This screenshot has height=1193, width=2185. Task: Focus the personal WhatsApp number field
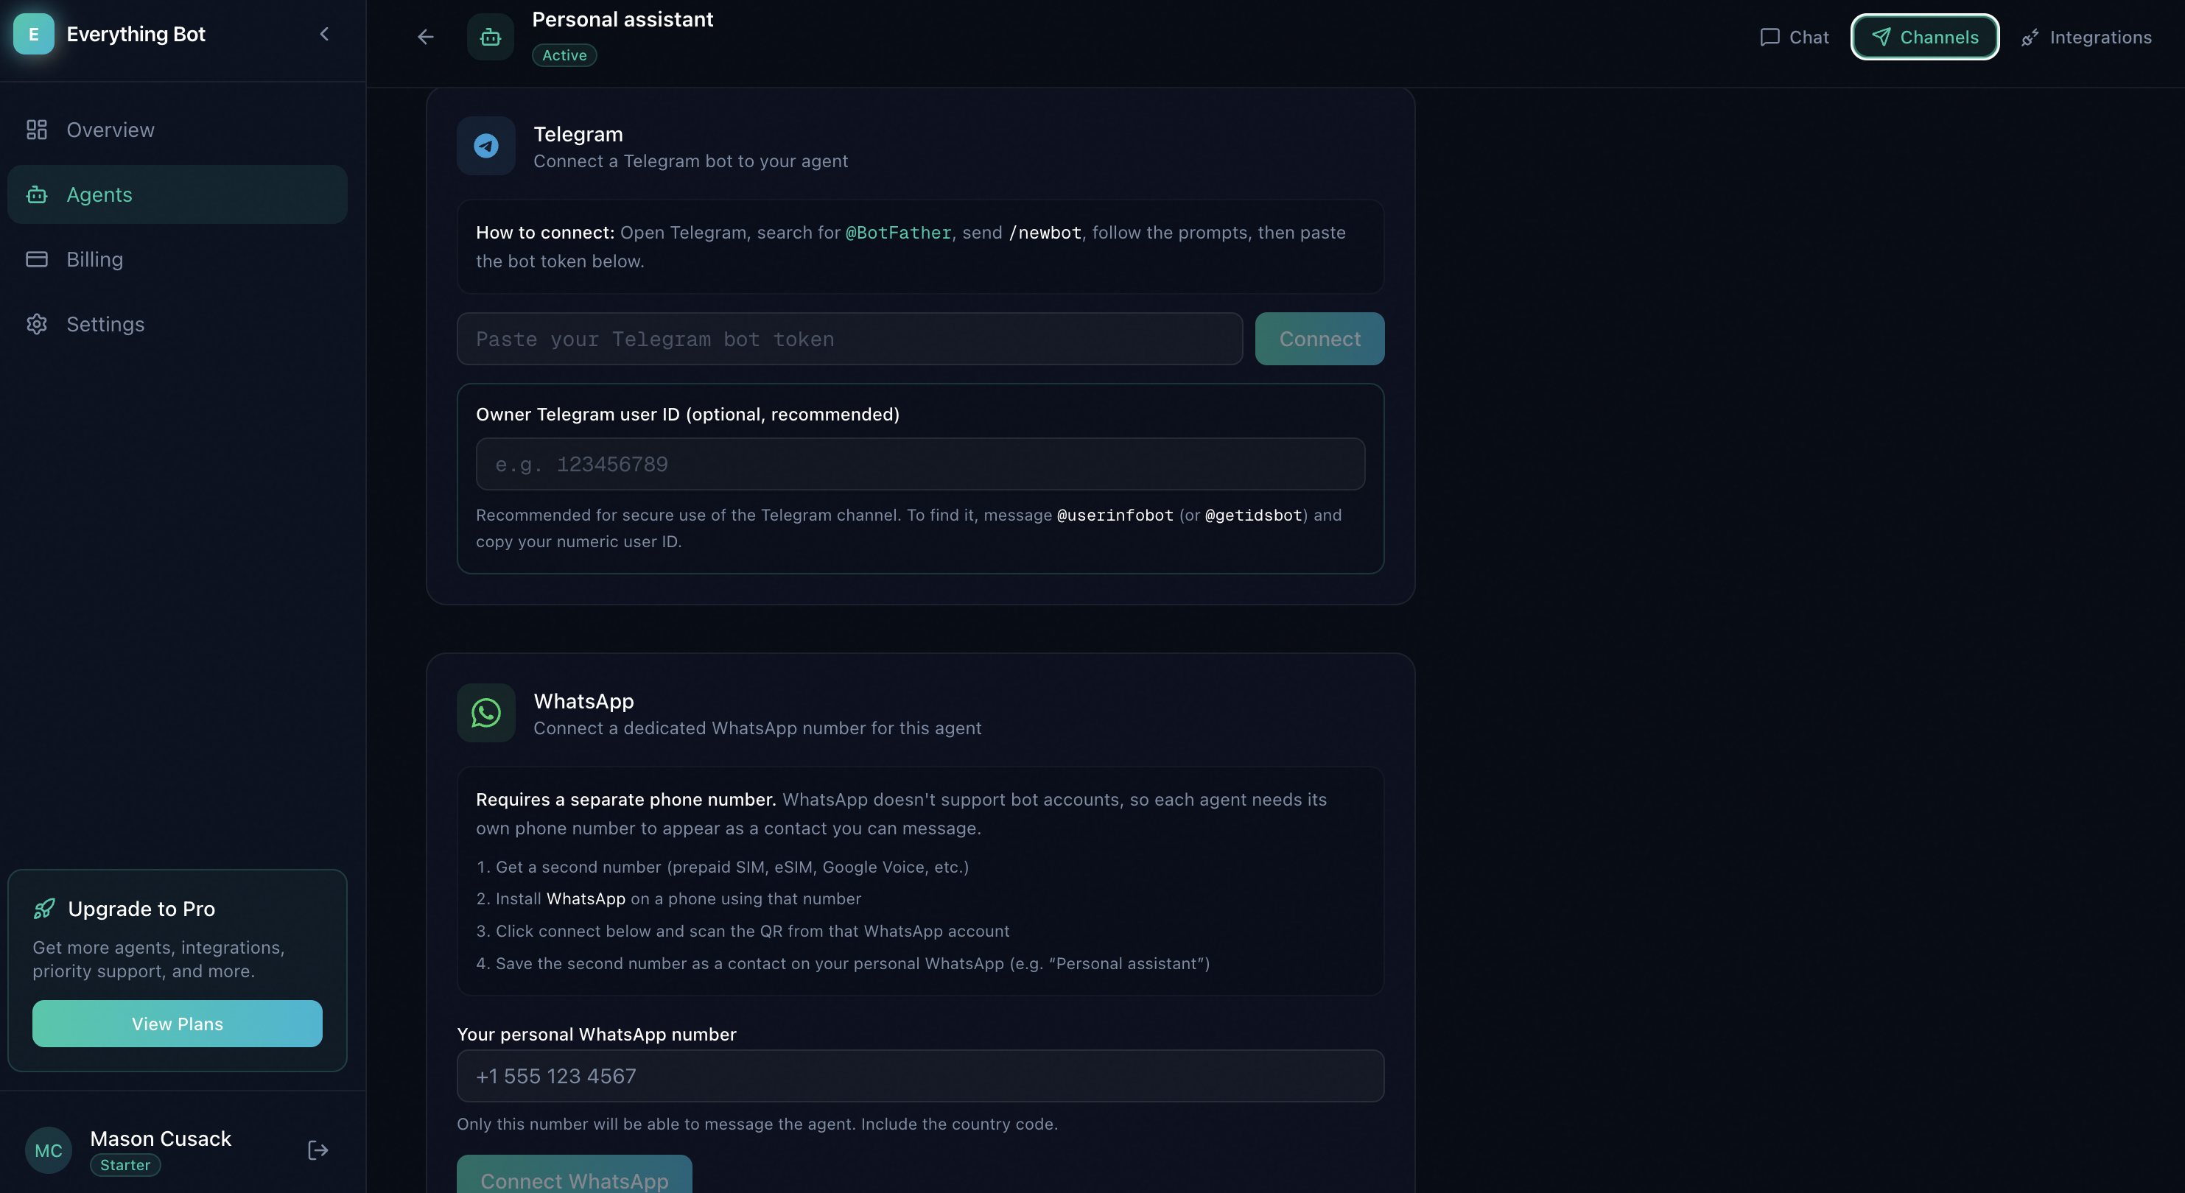920,1076
